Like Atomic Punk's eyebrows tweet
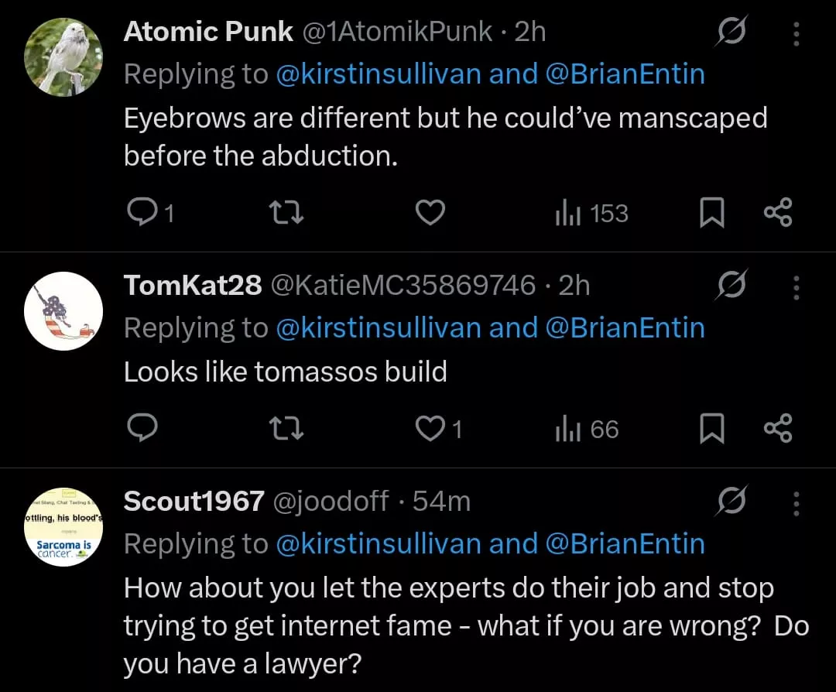836x692 pixels. (430, 213)
